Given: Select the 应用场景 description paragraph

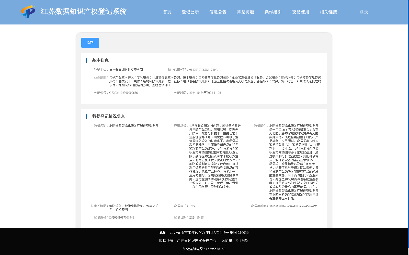Looking at the screenshot, I should 215,156.
